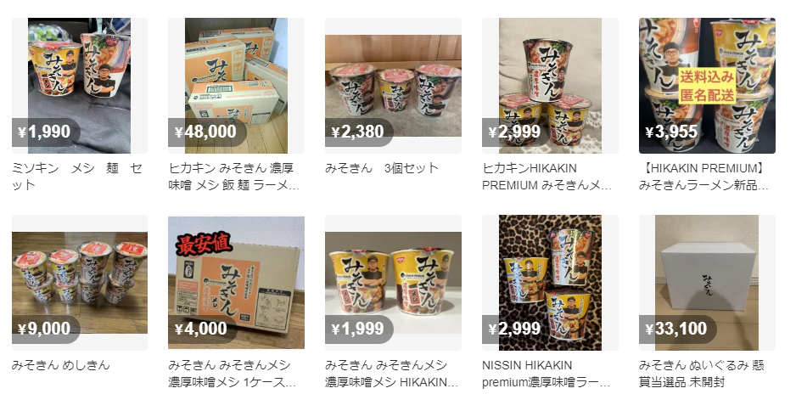Open the listing image labeled 送料込み 匿名配送
The width and height of the screenshot is (796, 394).
coord(707,86)
